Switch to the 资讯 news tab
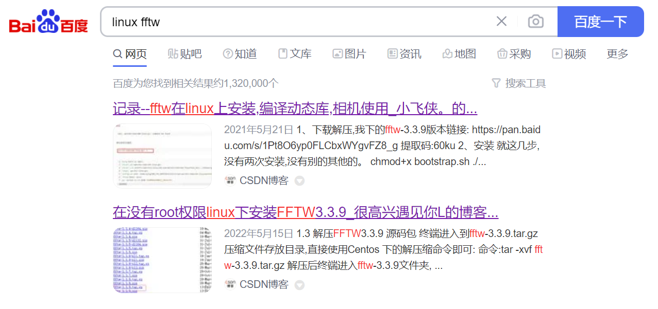Image resolution: width=658 pixels, height=309 pixels. click(x=404, y=53)
